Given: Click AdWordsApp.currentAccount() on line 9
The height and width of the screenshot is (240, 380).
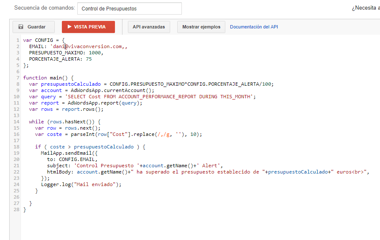Looking at the screenshot, I should point(112,90).
